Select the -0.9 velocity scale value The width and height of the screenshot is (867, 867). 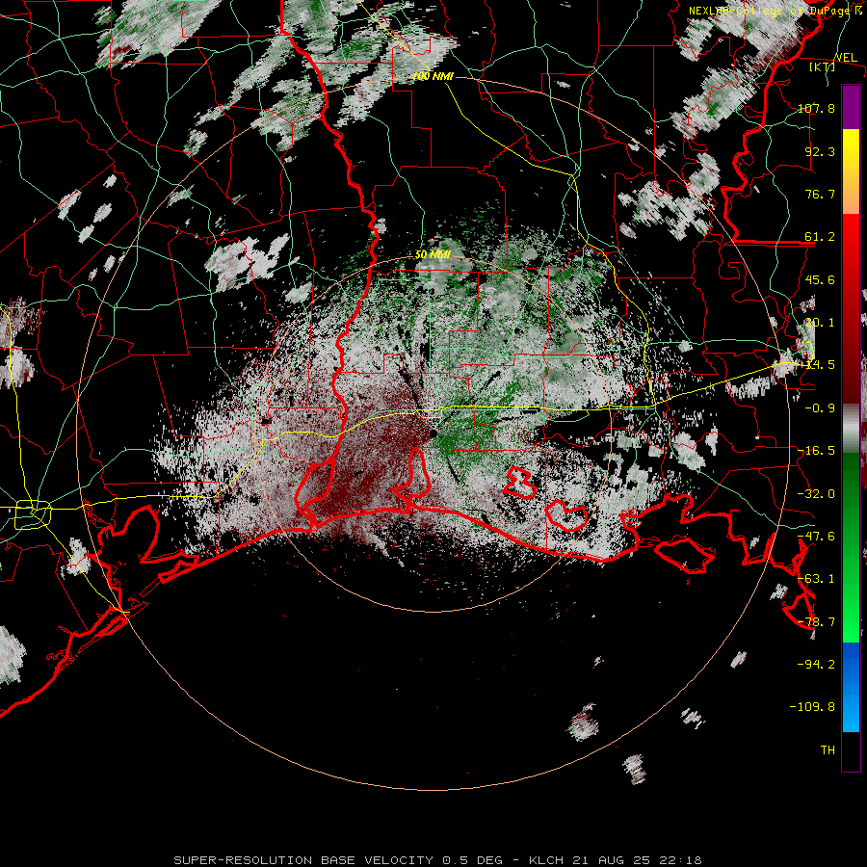click(x=820, y=408)
